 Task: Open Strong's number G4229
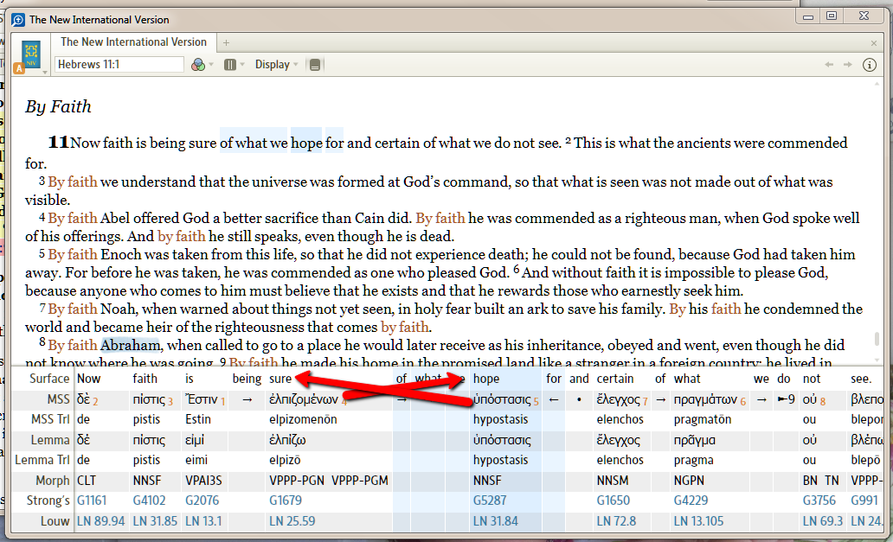click(x=691, y=501)
